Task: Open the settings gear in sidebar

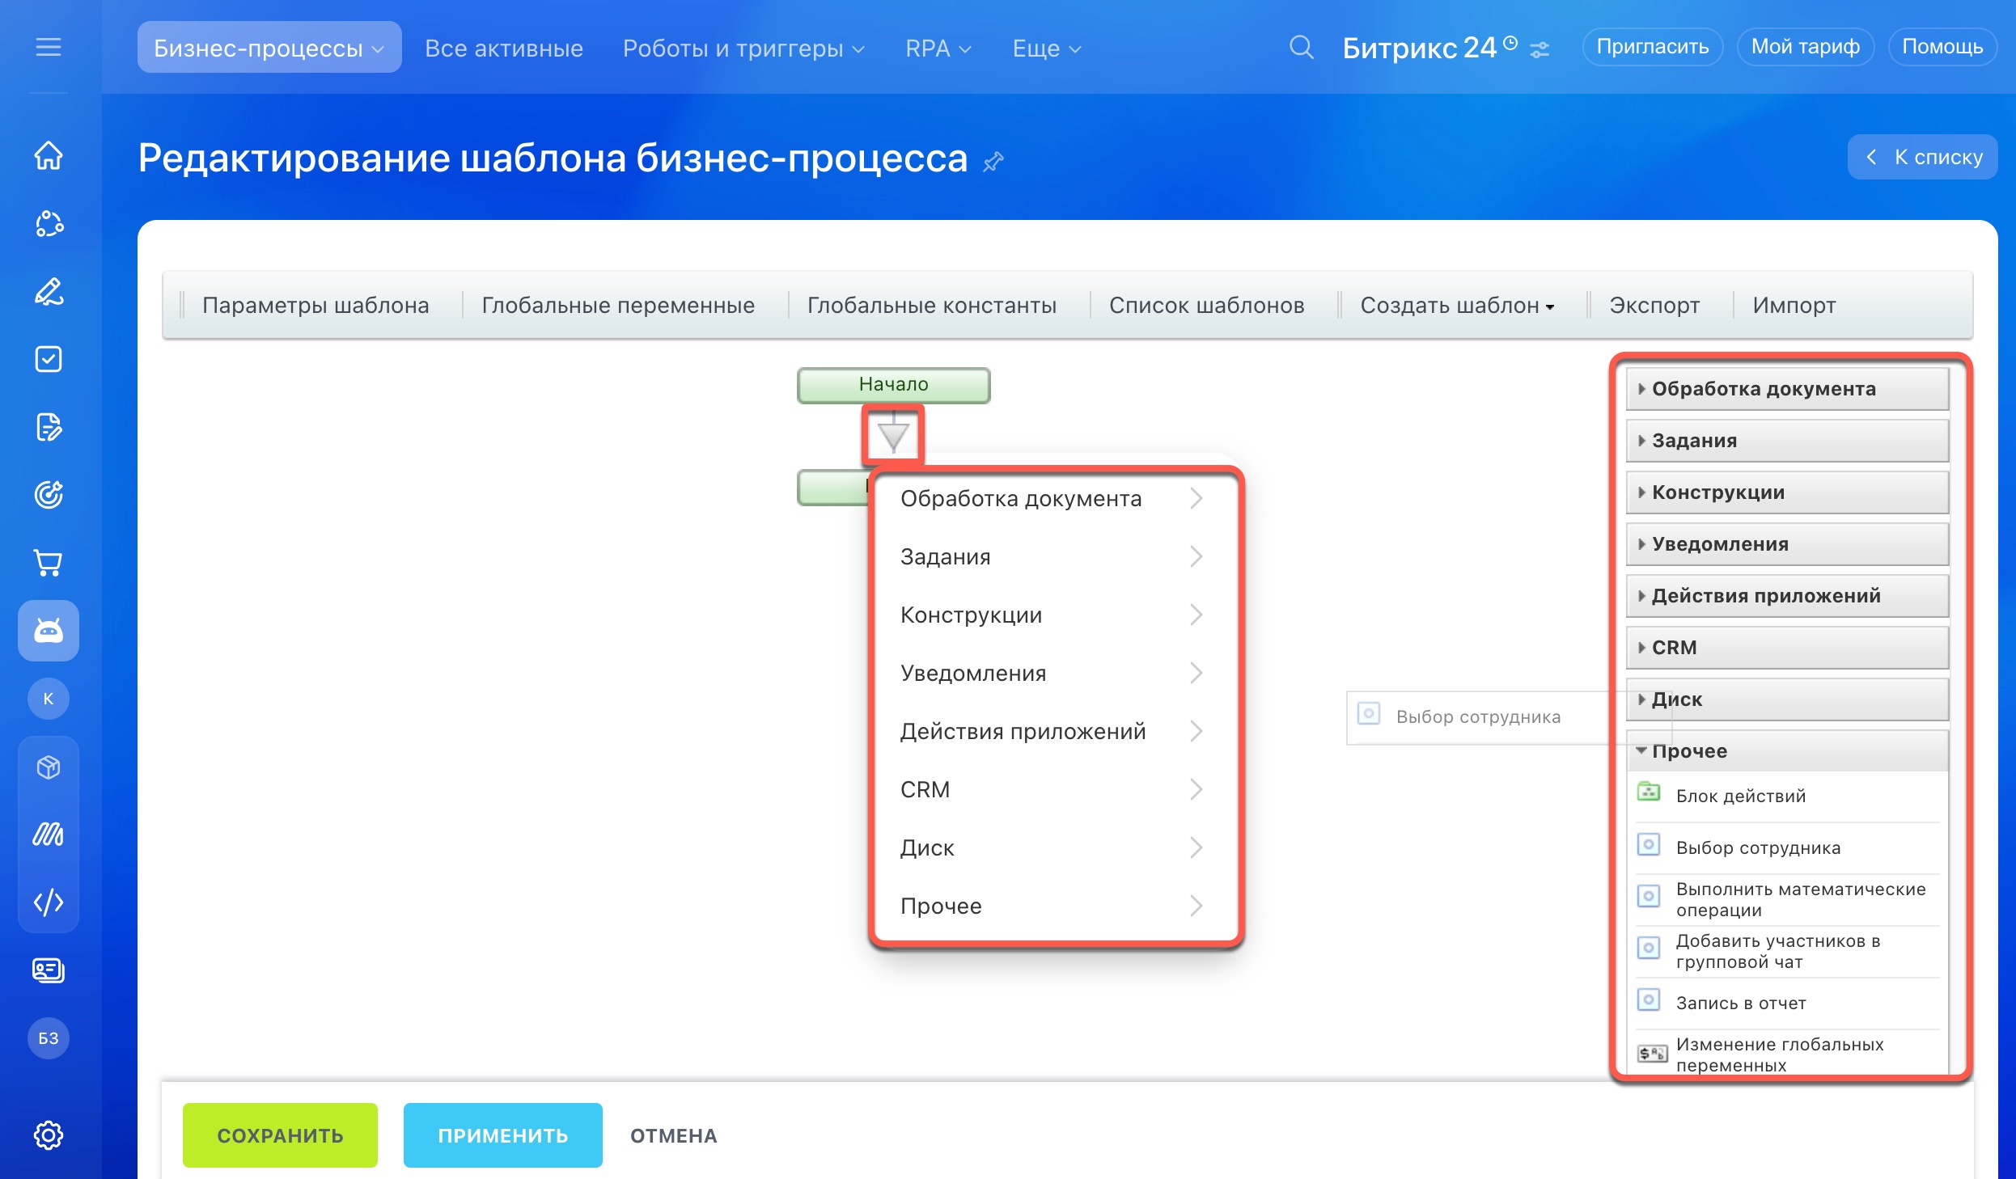Action: [x=49, y=1135]
